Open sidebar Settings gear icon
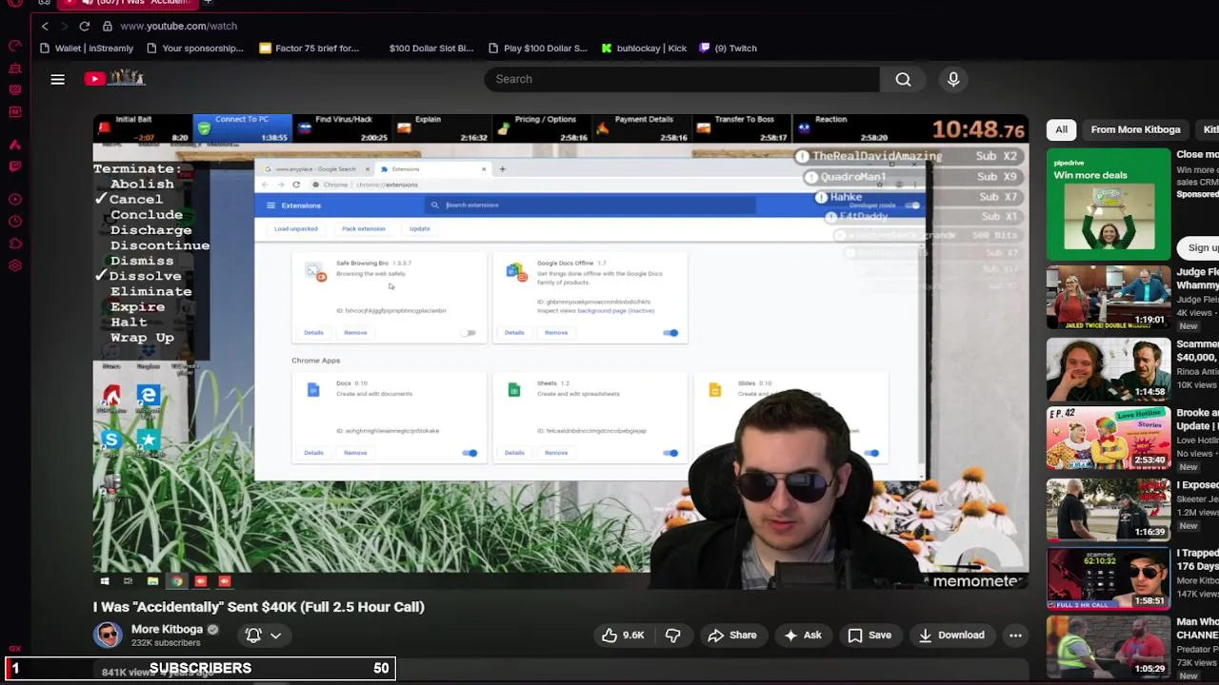 tap(15, 265)
